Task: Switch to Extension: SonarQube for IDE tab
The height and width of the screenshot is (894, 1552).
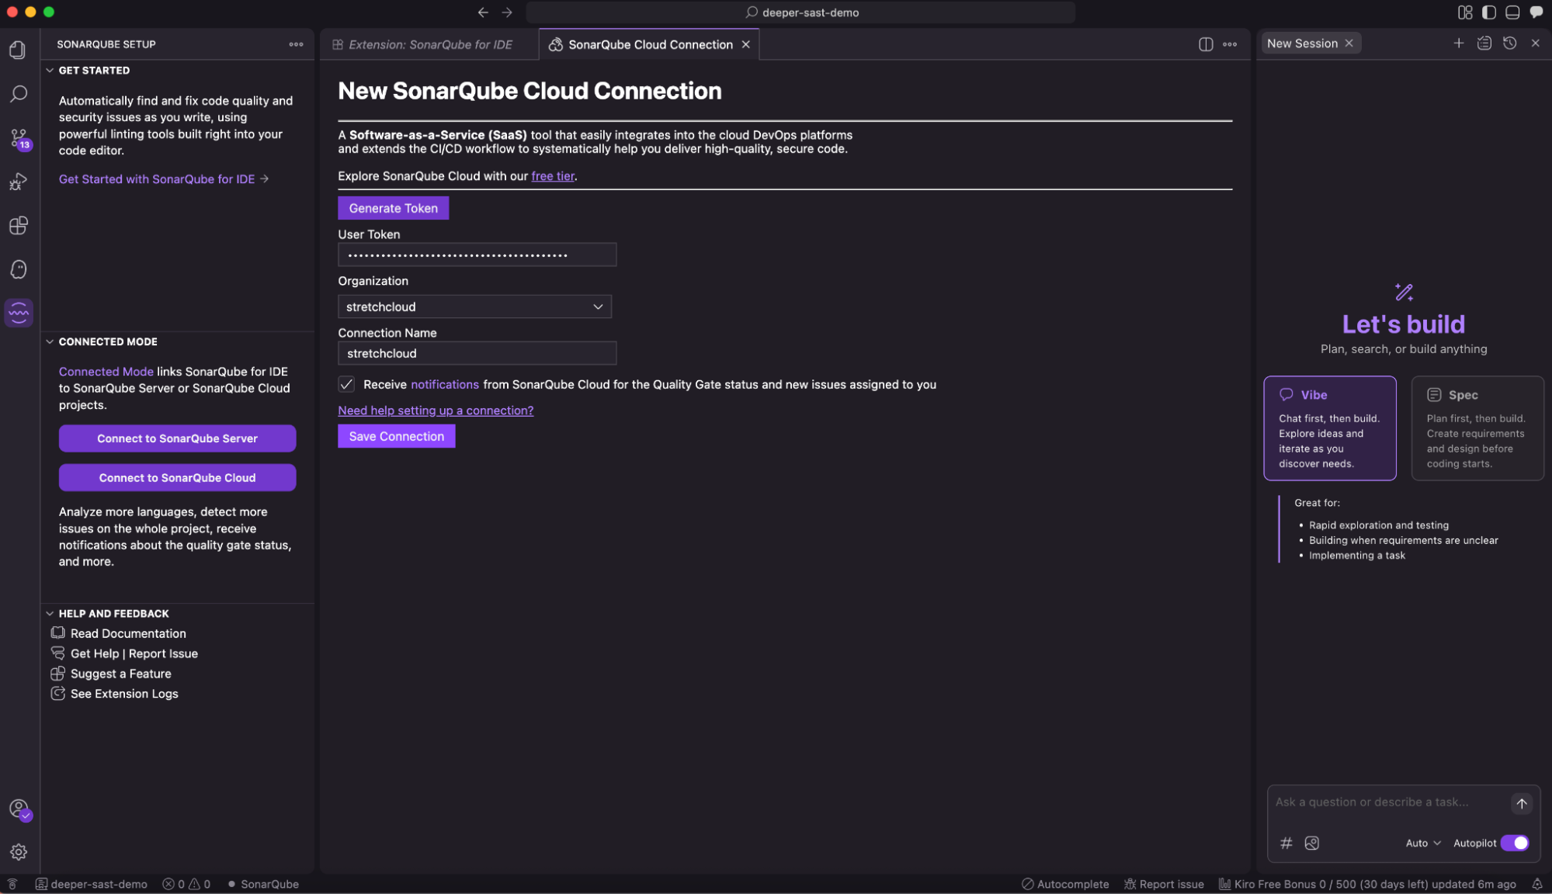Action: 429,44
